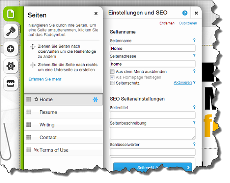Select the Writing page
Viewport: 230px width, 183px height.
point(63,125)
